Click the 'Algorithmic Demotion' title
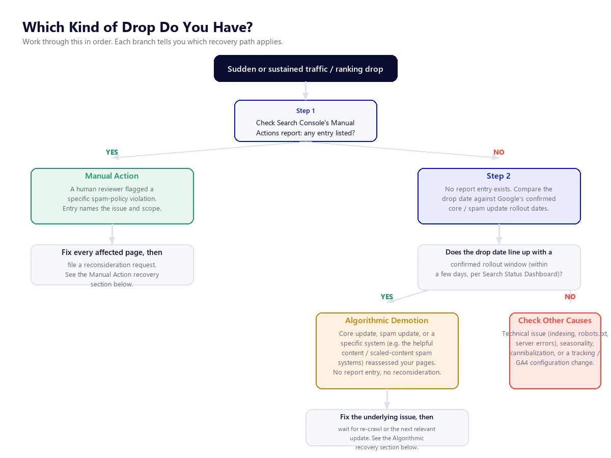Image resolution: width=611 pixels, height=458 pixels. click(387, 321)
